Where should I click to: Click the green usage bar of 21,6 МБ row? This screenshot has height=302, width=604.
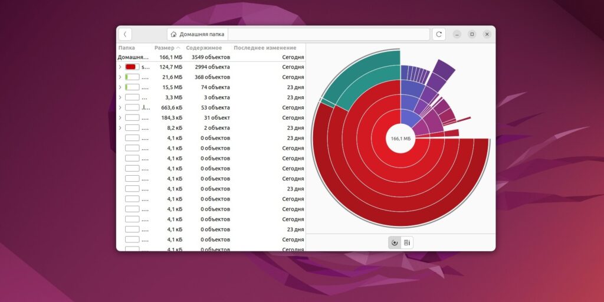[x=132, y=77]
